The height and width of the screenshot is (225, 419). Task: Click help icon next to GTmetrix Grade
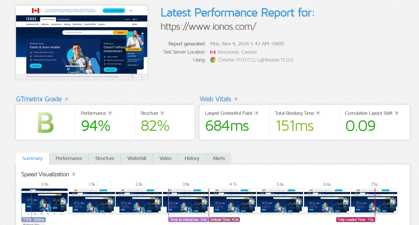(66, 99)
